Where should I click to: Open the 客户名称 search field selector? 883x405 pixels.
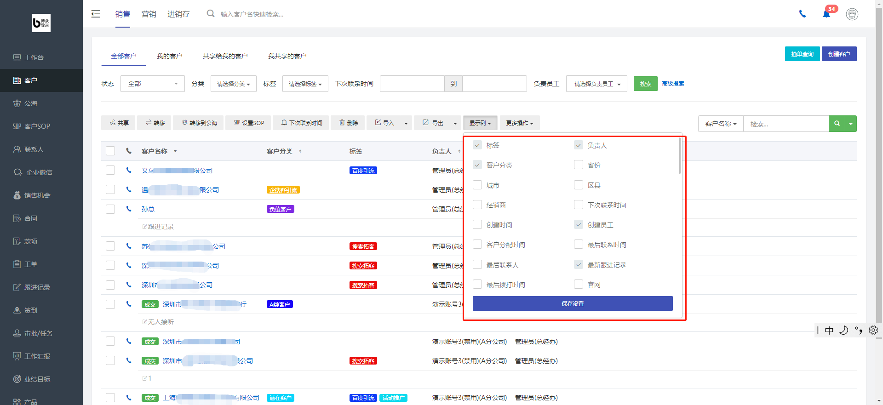721,124
